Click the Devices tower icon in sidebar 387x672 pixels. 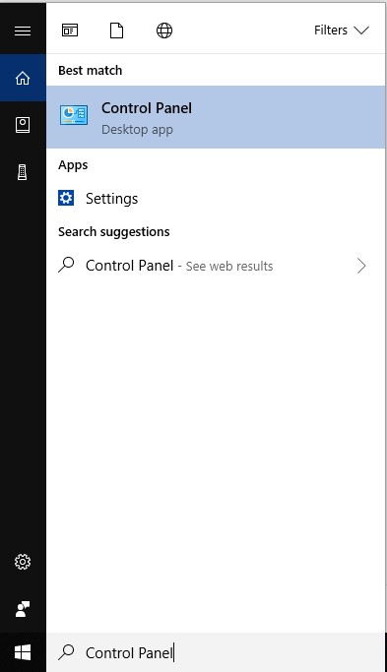(x=23, y=172)
